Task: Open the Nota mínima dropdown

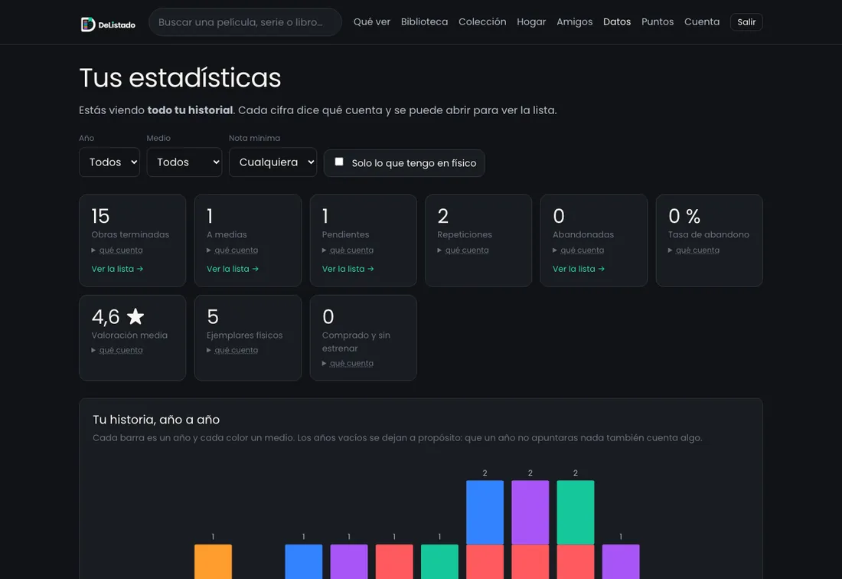Action: coord(273,162)
